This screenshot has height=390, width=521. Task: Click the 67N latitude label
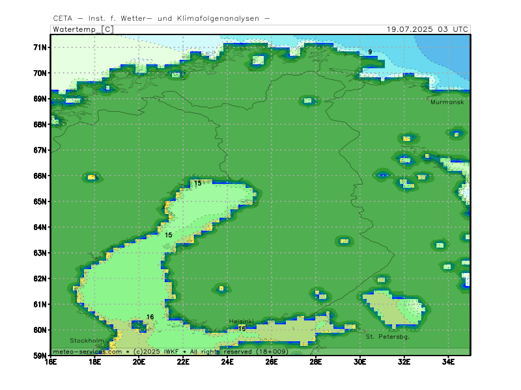tap(40, 150)
